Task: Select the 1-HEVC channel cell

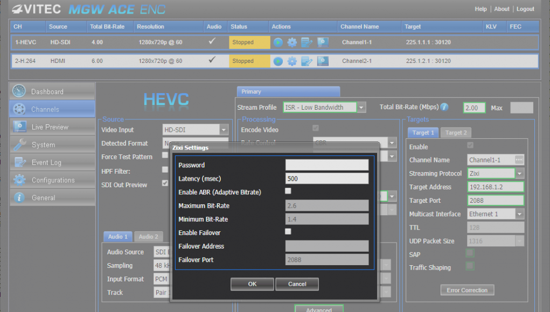Action: [x=26, y=42]
